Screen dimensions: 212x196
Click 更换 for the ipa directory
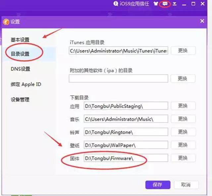click(183, 78)
